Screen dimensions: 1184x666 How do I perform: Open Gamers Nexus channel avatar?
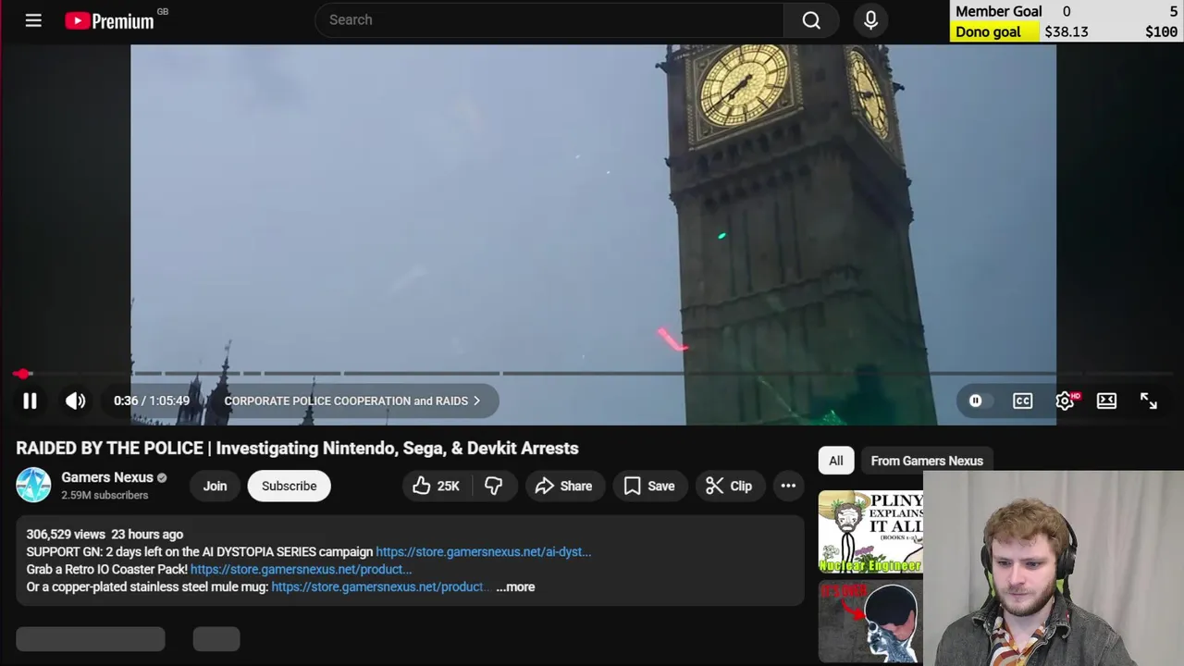click(33, 486)
